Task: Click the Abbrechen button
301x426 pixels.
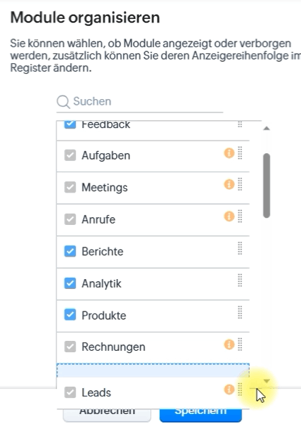Action: (x=107, y=415)
